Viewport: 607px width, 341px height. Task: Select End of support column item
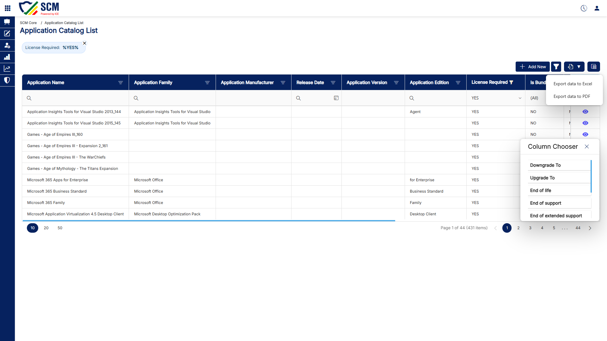pyautogui.click(x=559, y=203)
